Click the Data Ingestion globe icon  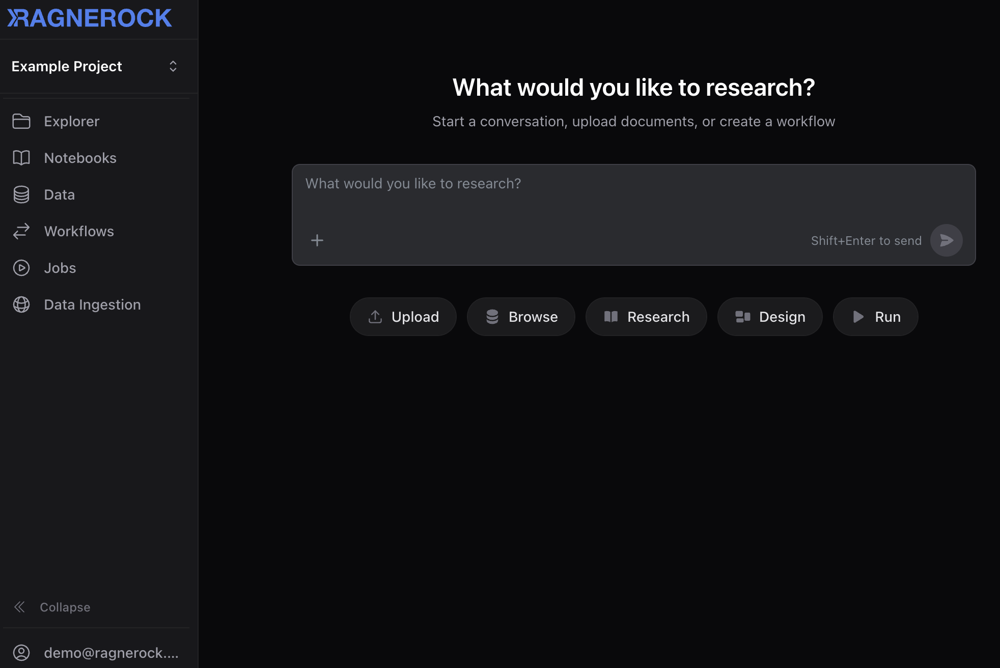coord(21,304)
